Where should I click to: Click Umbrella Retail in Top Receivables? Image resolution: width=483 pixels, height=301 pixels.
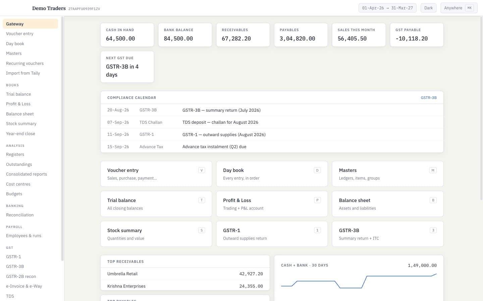[x=185, y=274]
